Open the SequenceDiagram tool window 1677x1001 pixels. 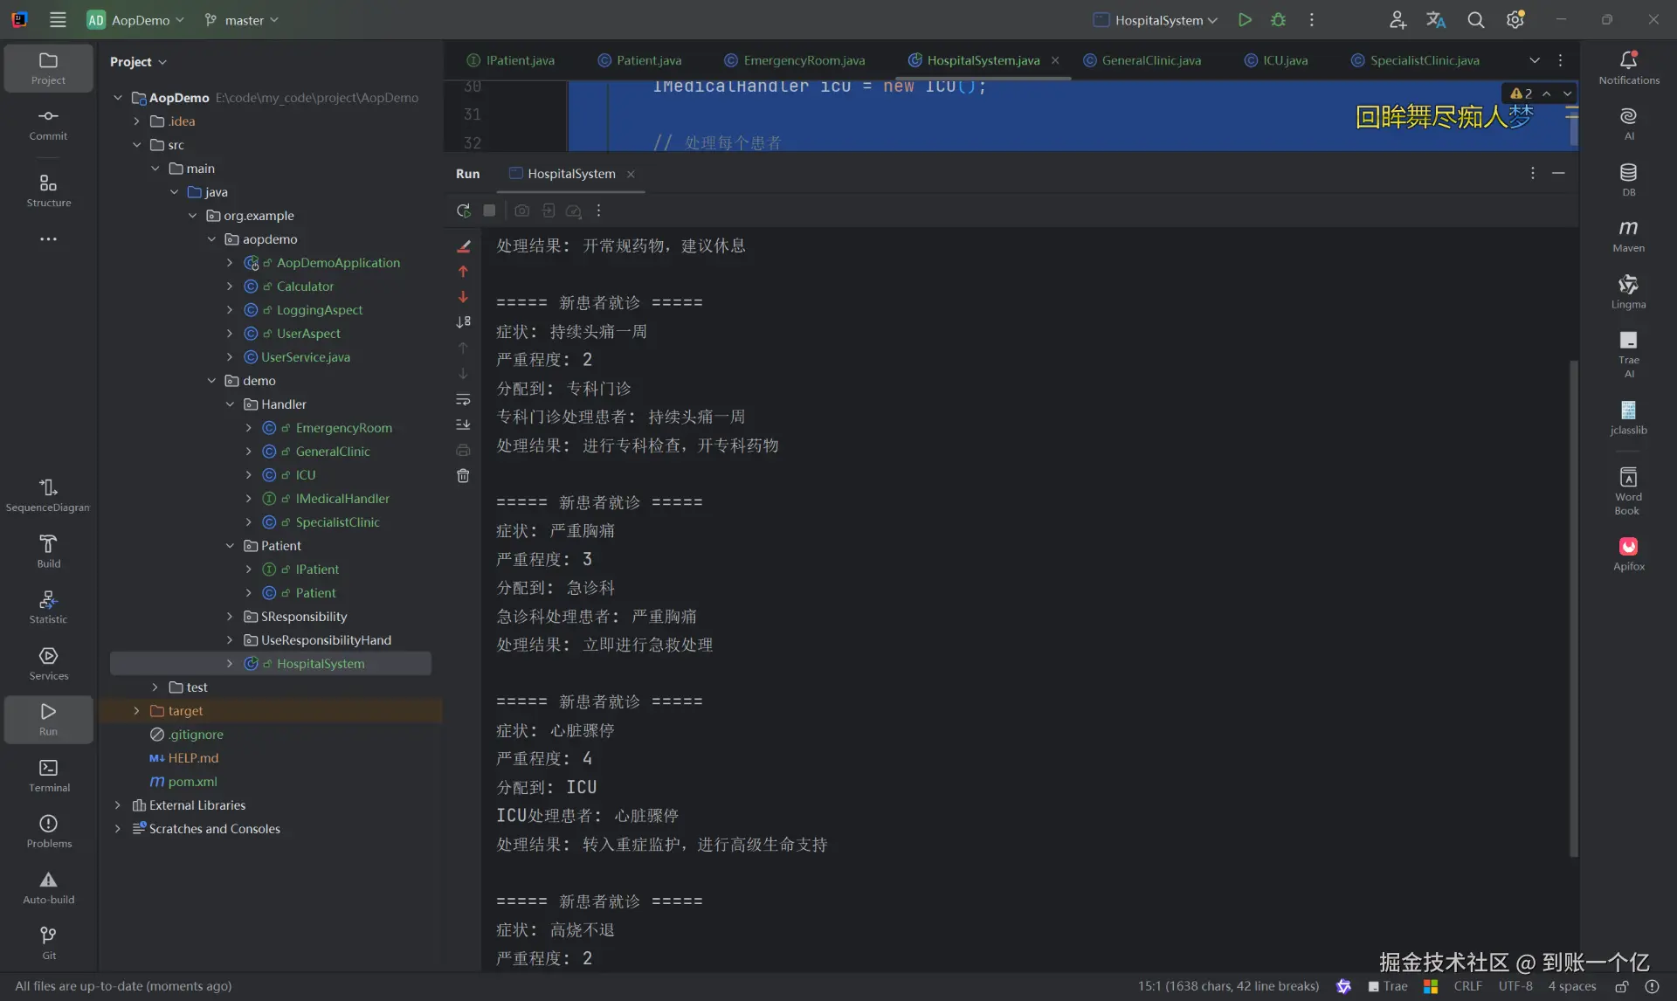click(x=48, y=492)
